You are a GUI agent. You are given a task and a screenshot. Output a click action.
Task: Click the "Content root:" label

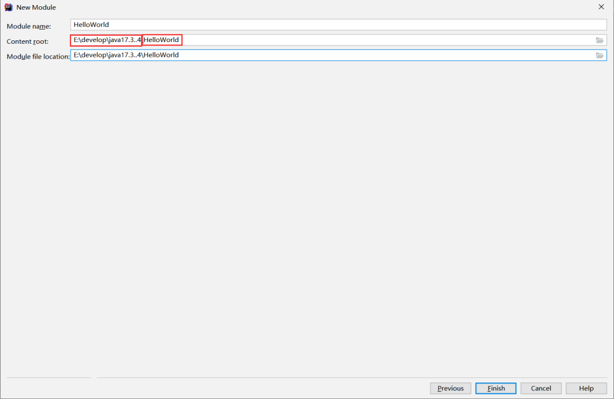27,41
